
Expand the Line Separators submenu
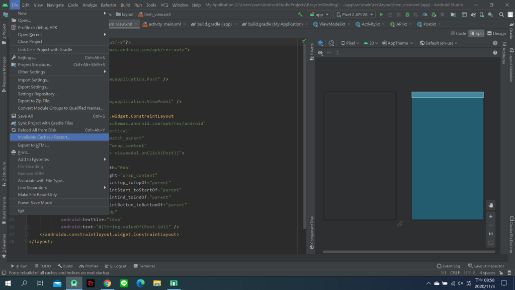pos(59,188)
